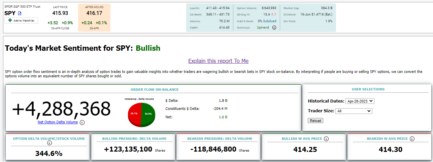
Task: Click the +4,288,368 order flow value
Action: point(62,109)
